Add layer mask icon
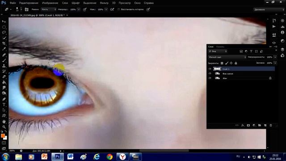 [248, 125]
